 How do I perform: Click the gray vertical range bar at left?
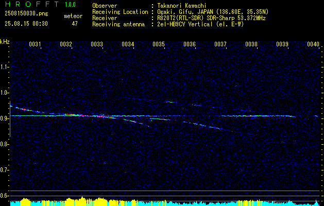(x=10, y=119)
